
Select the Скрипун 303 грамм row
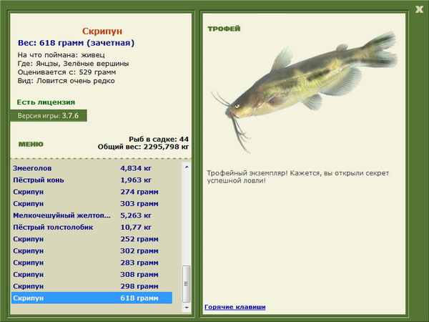coord(92,203)
